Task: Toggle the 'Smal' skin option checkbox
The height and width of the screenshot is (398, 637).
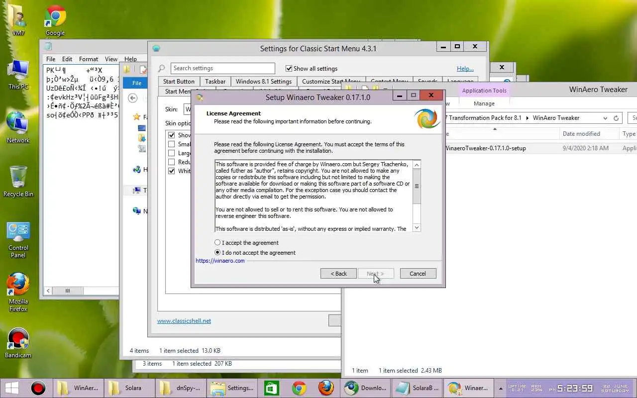Action: tap(172, 144)
